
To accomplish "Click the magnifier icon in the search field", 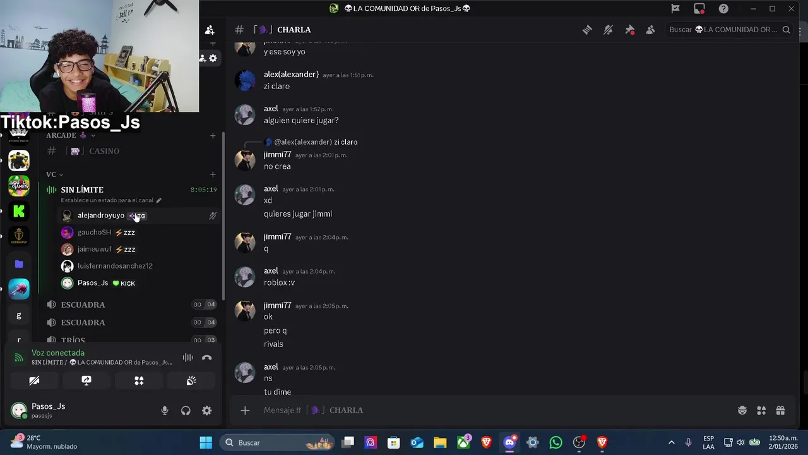I will [x=786, y=30].
